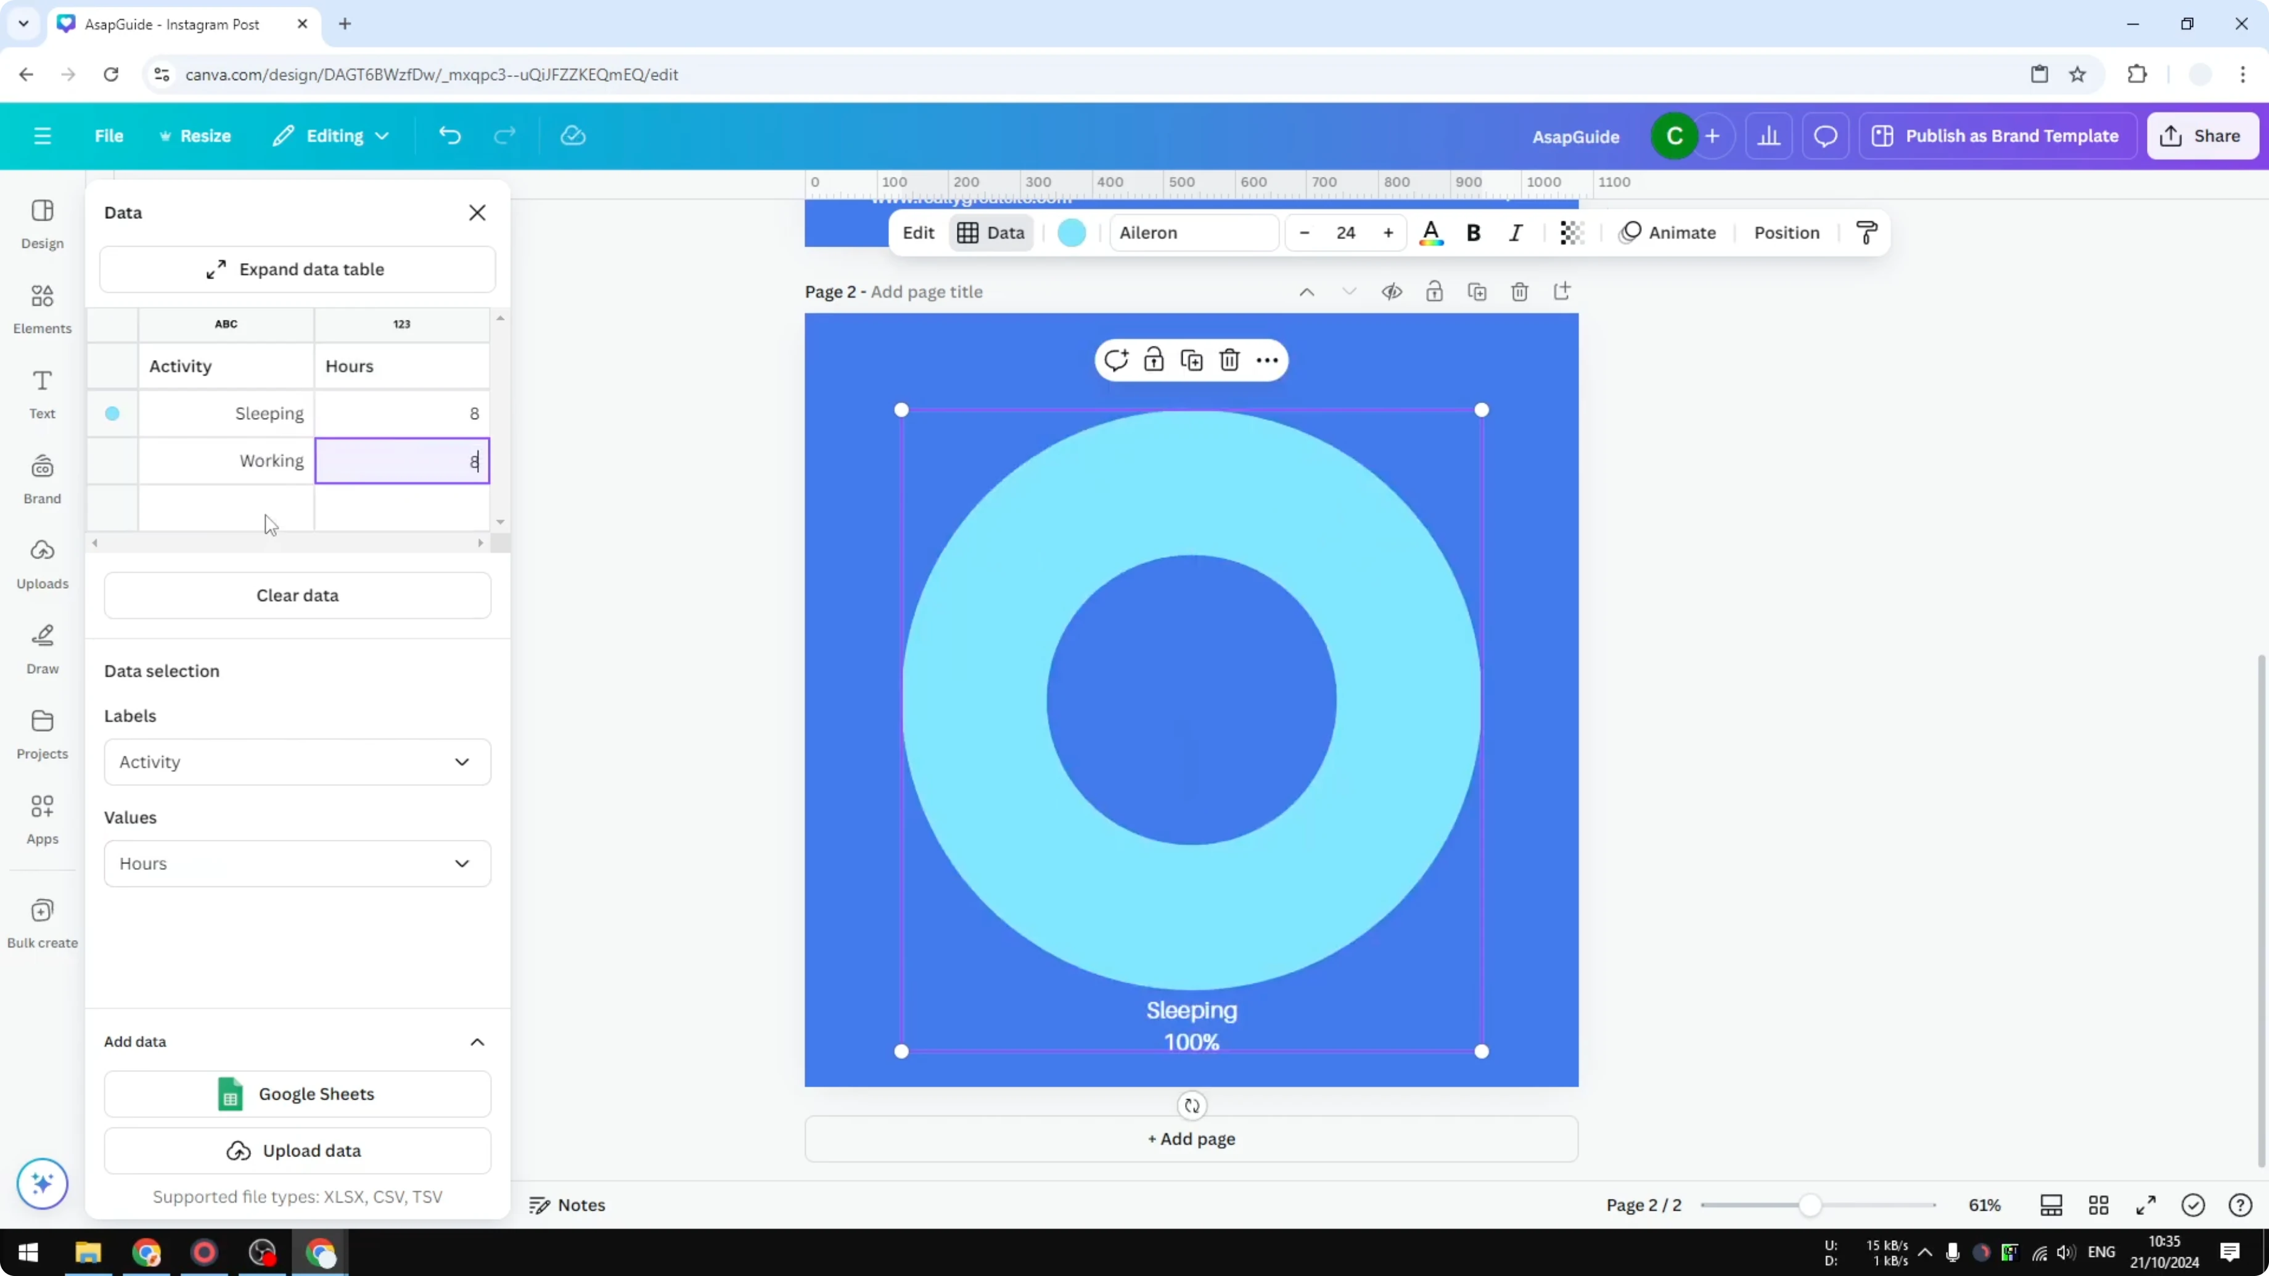The image size is (2269, 1276).
Task: Duplicate the chart with the copy icon
Action: coord(1191,359)
